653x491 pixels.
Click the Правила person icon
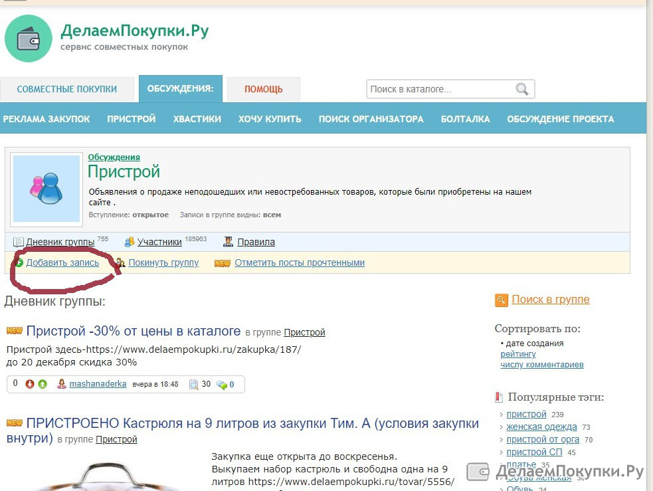coord(229,242)
